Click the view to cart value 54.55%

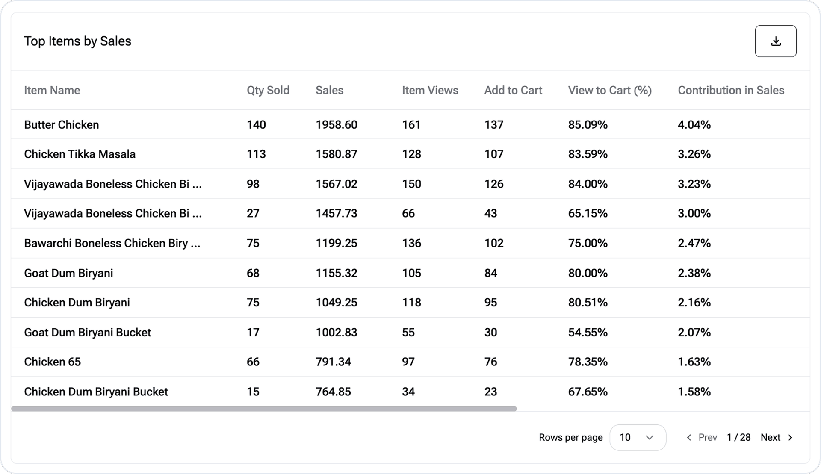pyautogui.click(x=588, y=332)
